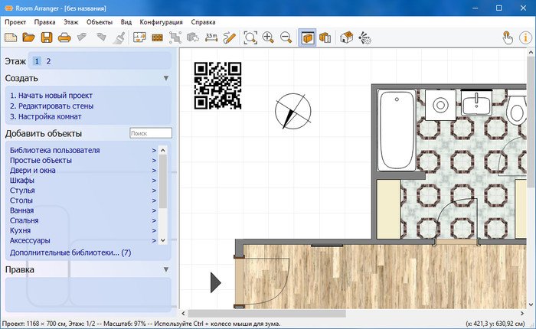Viewport: 536px width, 329px height.
Task: Toggle the hand touch mode button
Action: click(507, 37)
